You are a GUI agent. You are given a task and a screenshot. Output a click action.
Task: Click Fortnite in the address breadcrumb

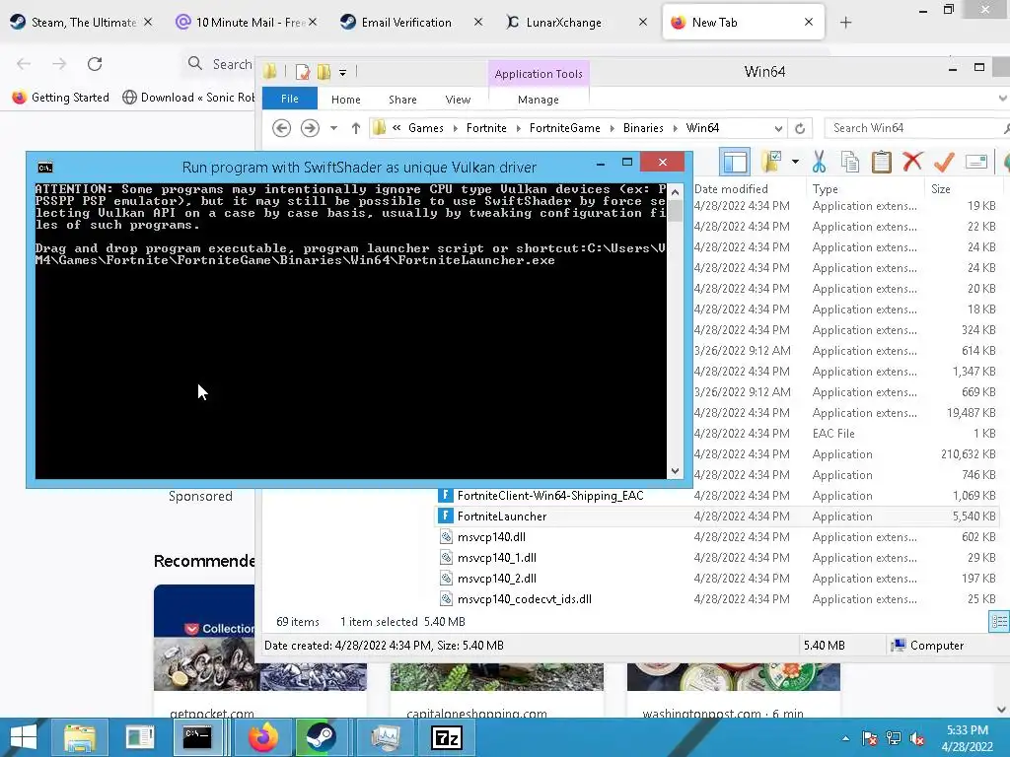(486, 128)
